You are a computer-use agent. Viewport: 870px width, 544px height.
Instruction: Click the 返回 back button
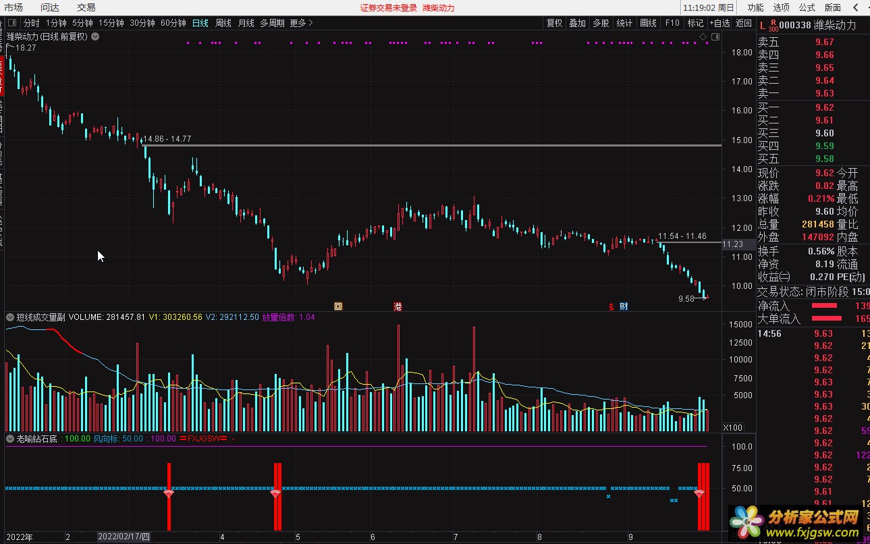[x=743, y=23]
